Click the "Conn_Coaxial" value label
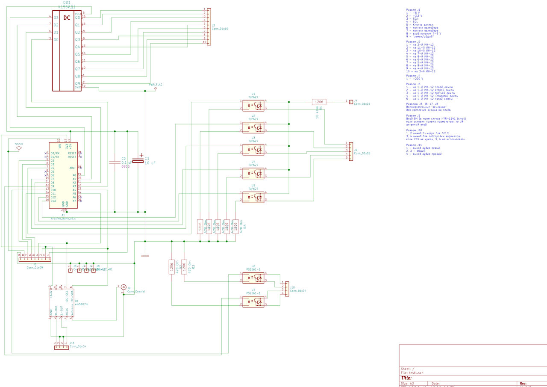The height and width of the screenshot is (387, 547). (x=136, y=292)
